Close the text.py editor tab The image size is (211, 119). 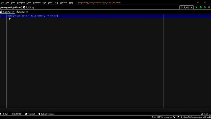click(27, 12)
